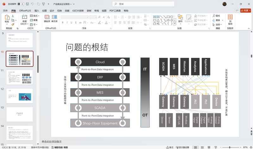Click the Format Painter brush icon
The height and width of the screenshot is (149, 253).
click(13, 25)
